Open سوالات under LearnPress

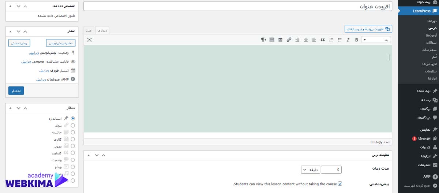point(432,42)
